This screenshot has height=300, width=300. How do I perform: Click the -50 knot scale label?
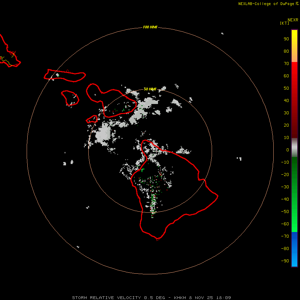[285, 212]
